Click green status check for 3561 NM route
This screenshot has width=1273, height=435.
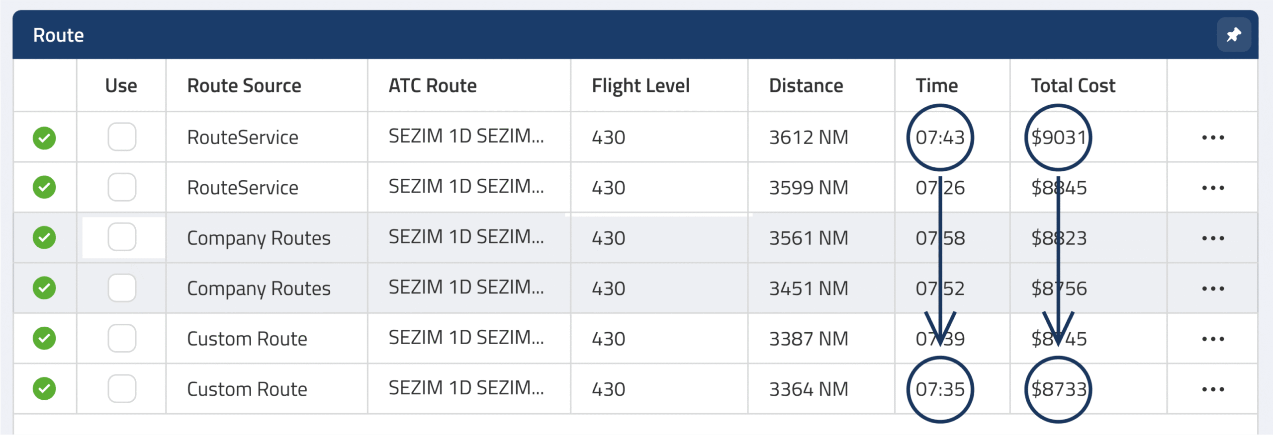click(x=44, y=237)
